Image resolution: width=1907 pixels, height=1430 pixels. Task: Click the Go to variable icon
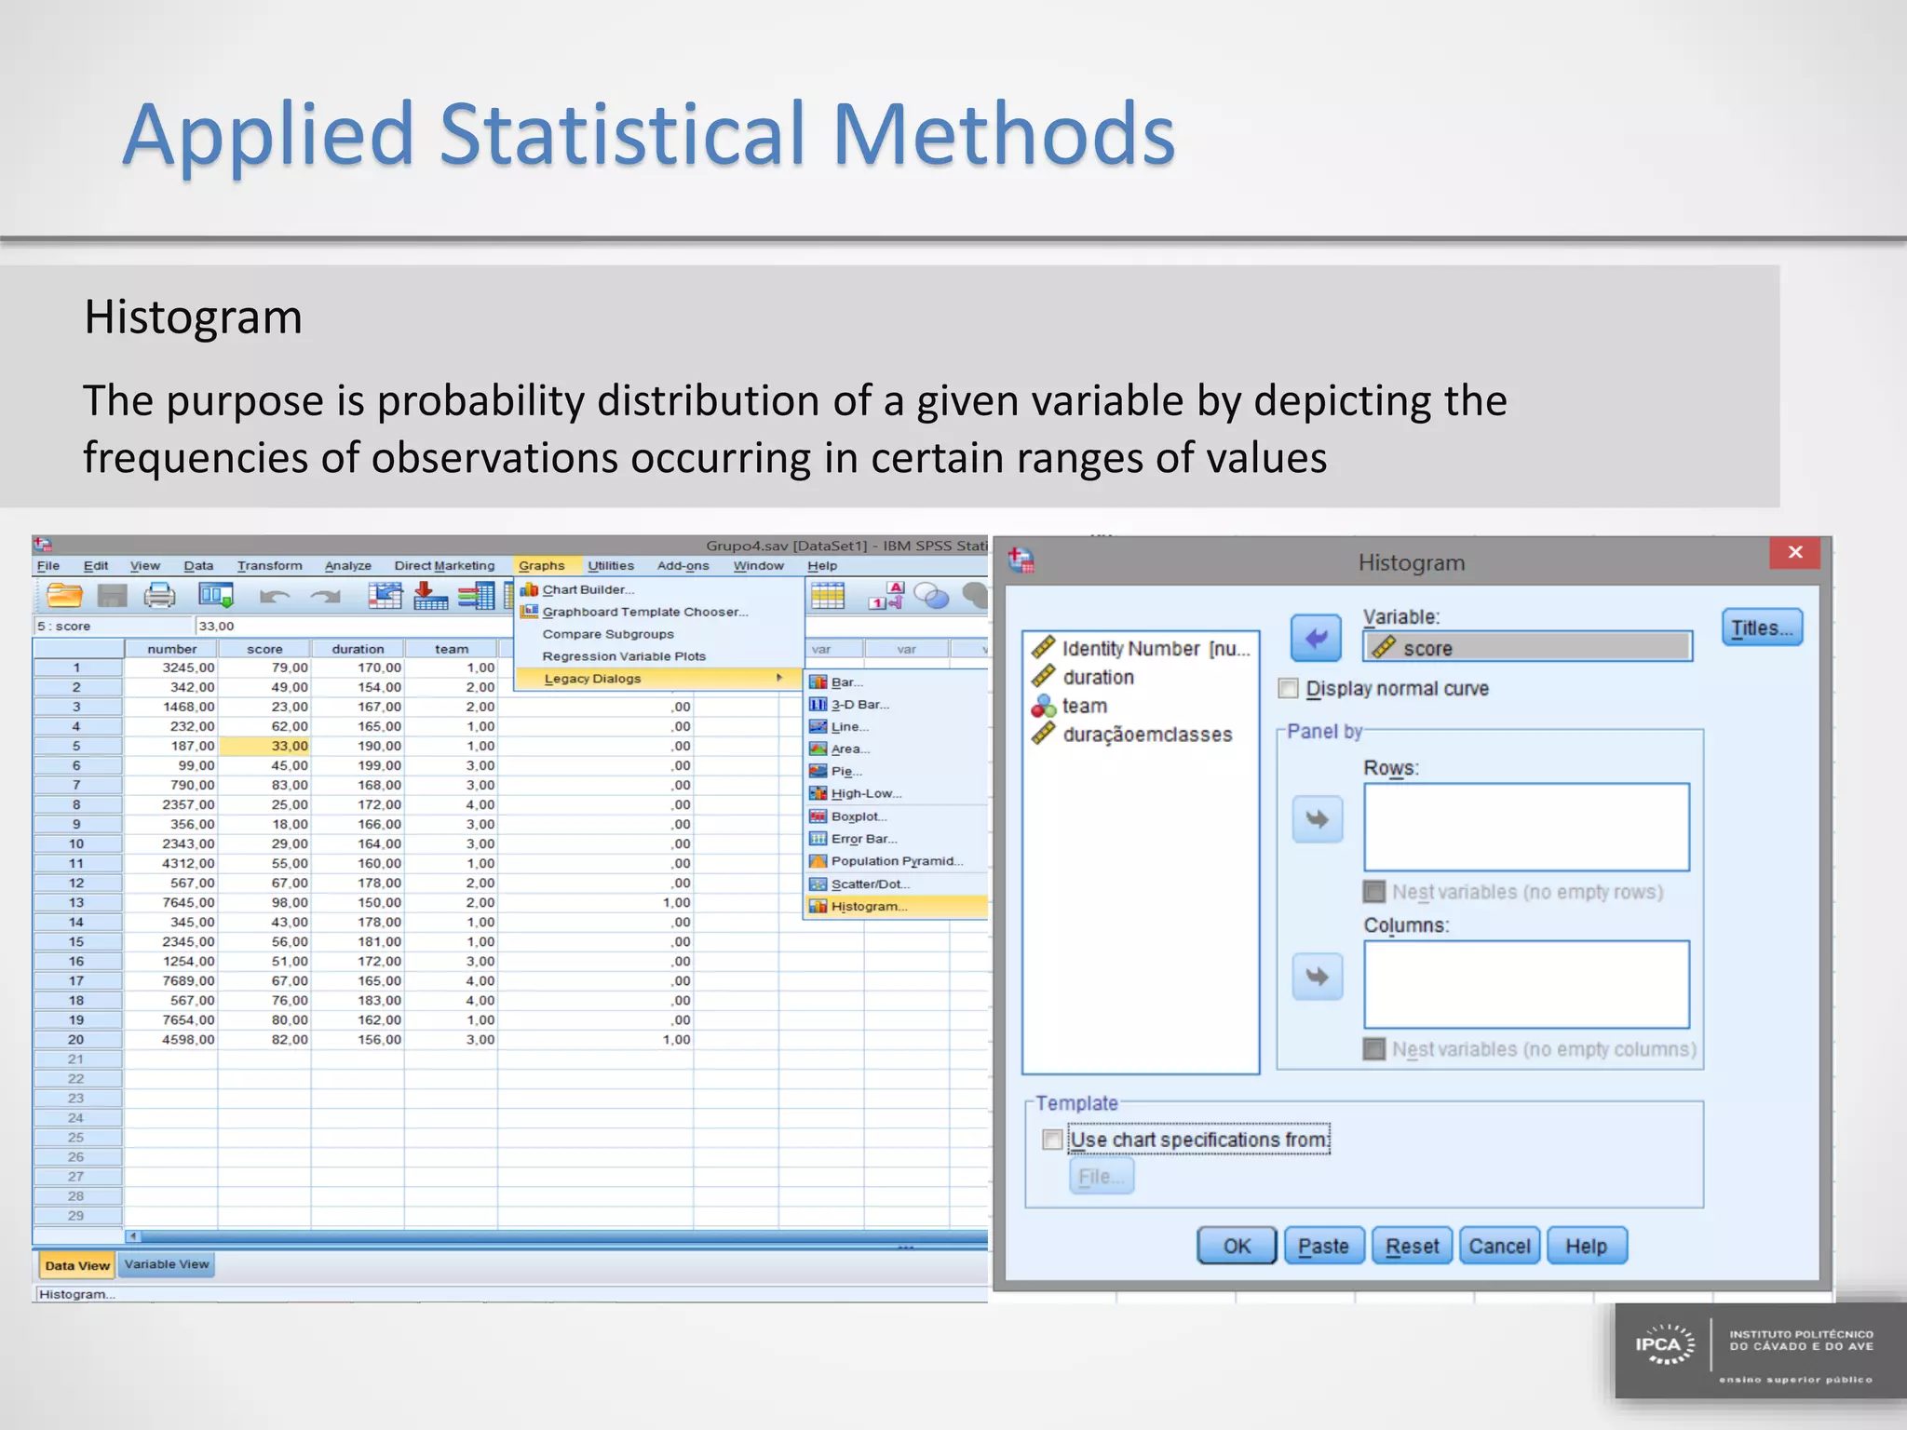(430, 596)
